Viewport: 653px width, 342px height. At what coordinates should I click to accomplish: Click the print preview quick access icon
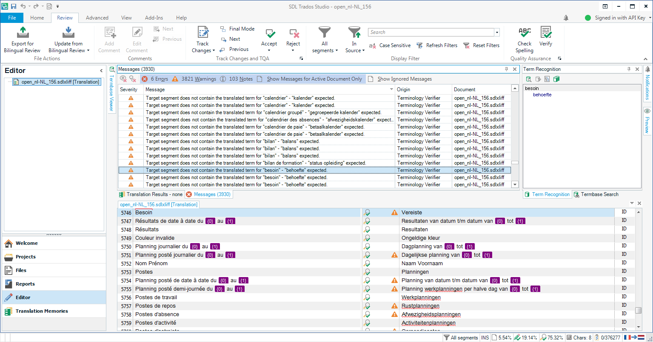49,6
